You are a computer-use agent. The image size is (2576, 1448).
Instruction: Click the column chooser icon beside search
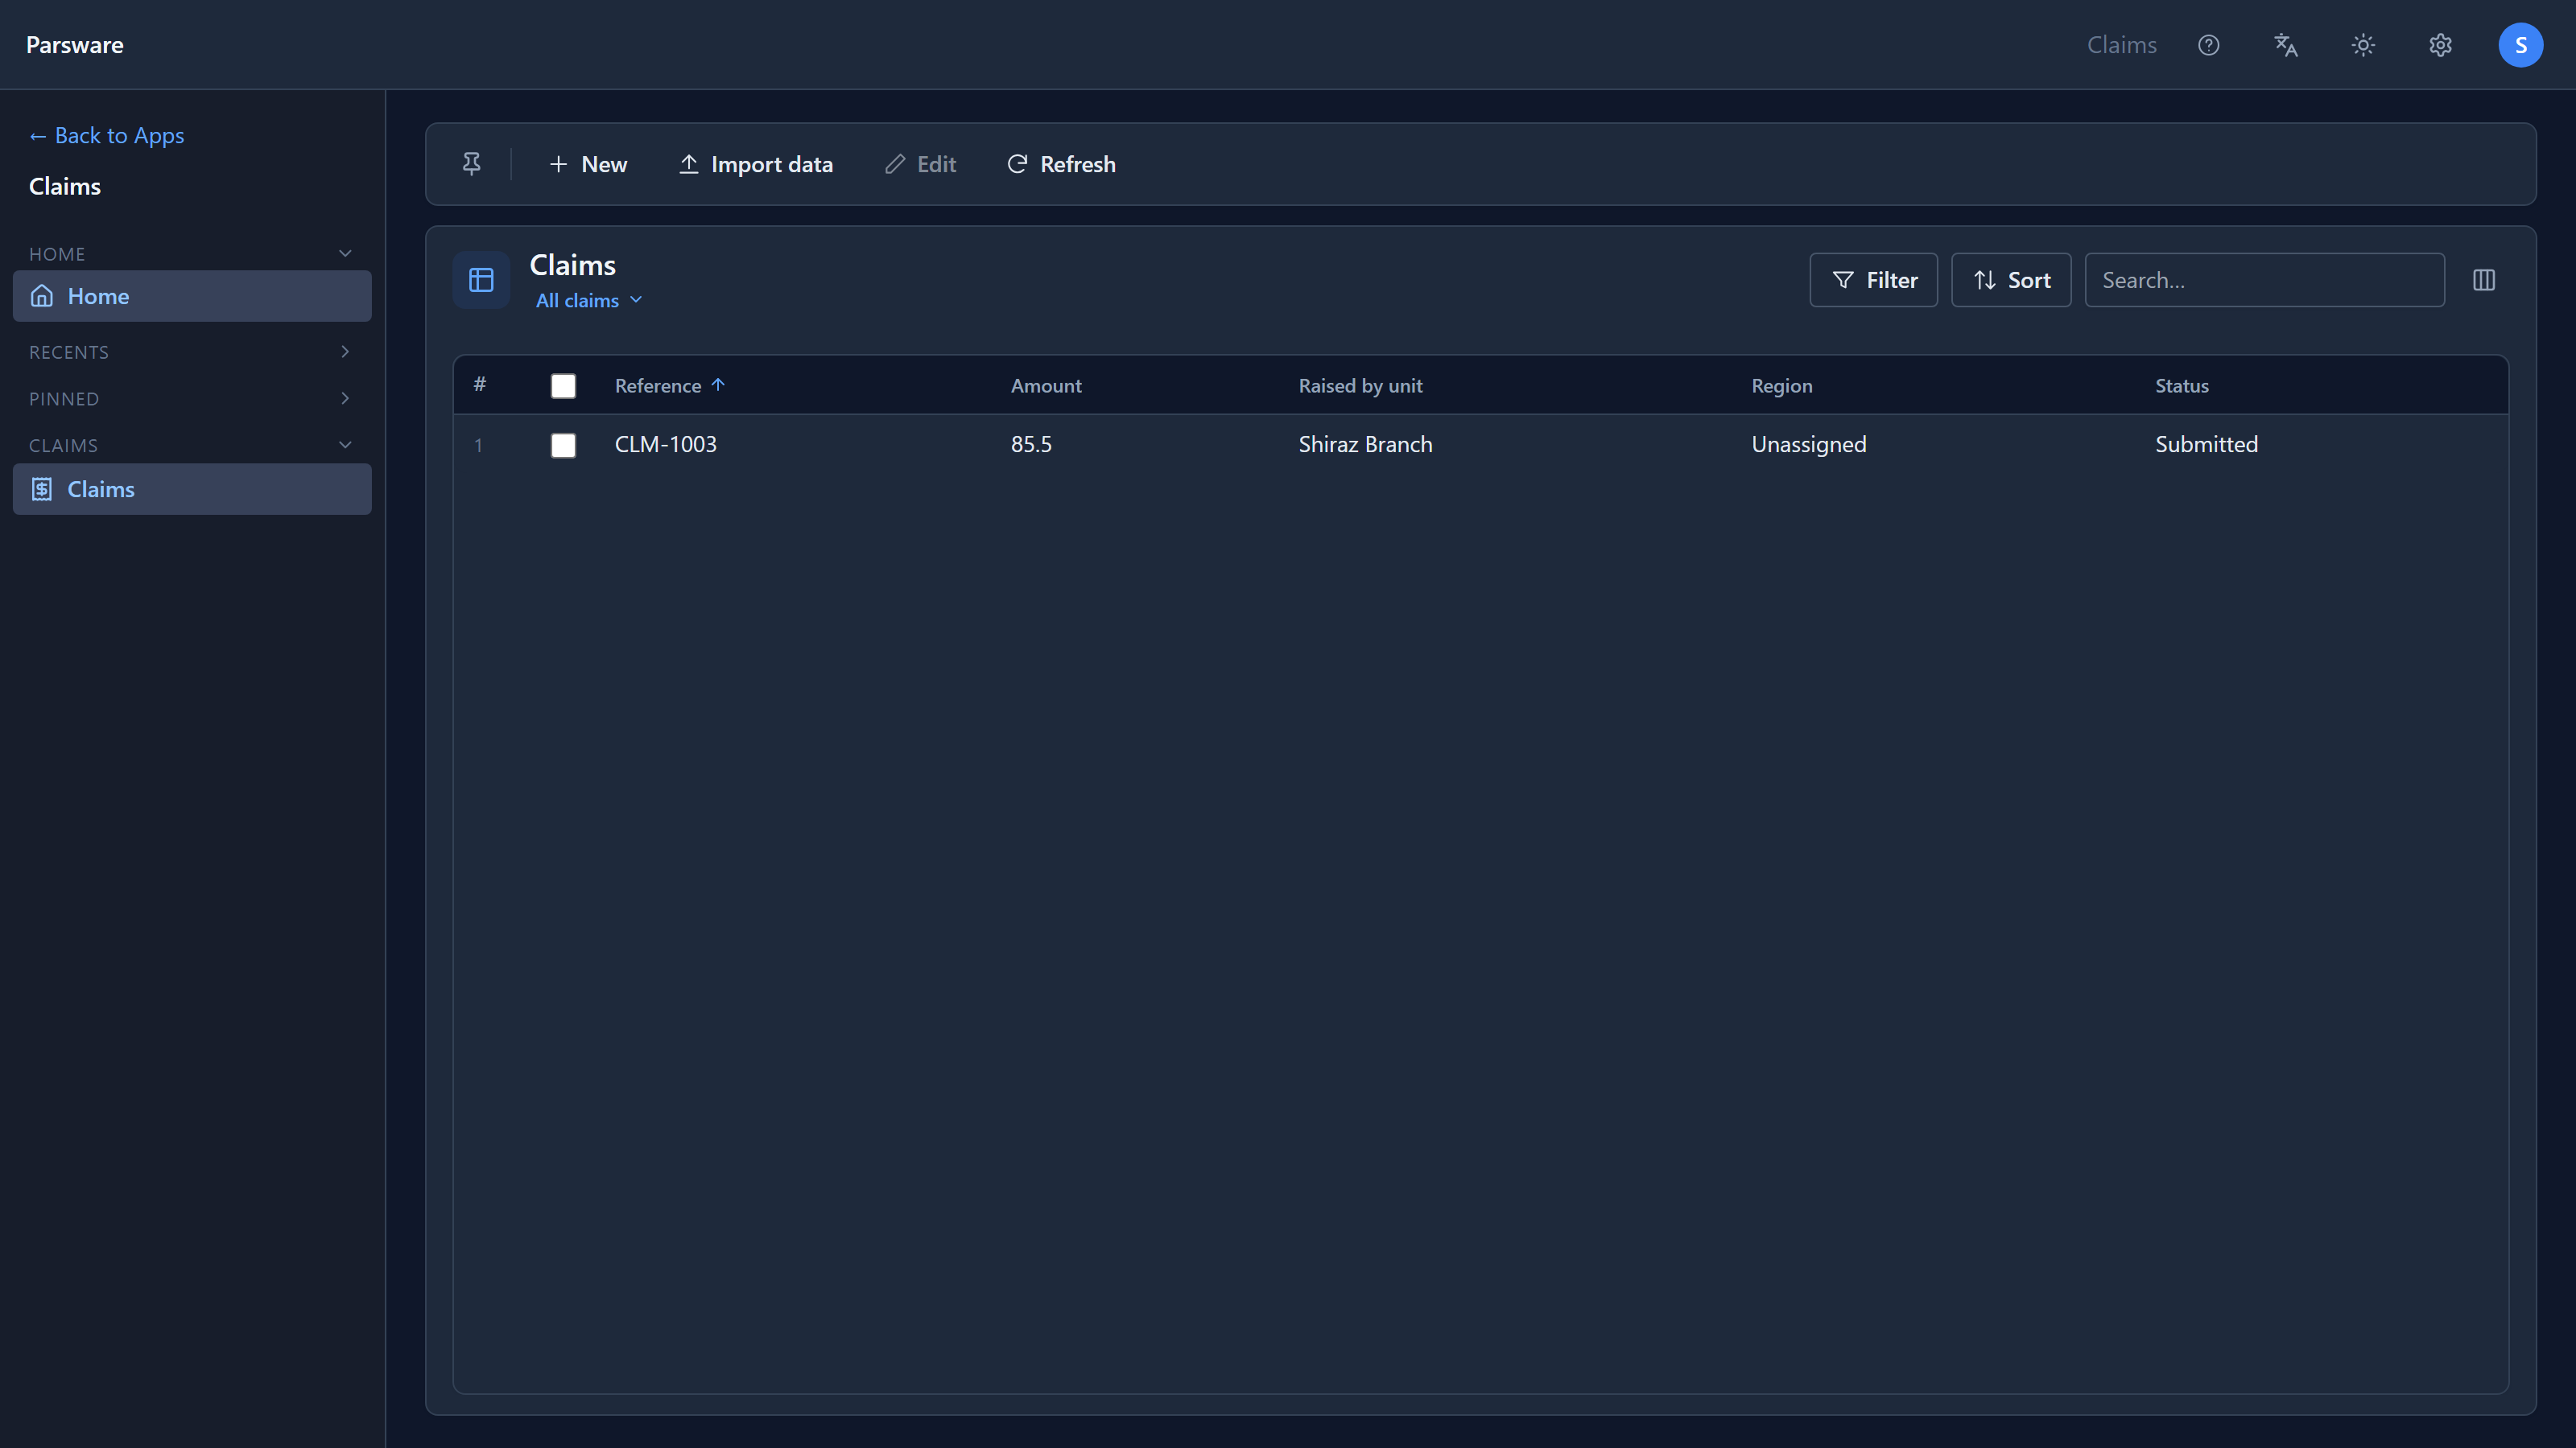tap(2484, 280)
